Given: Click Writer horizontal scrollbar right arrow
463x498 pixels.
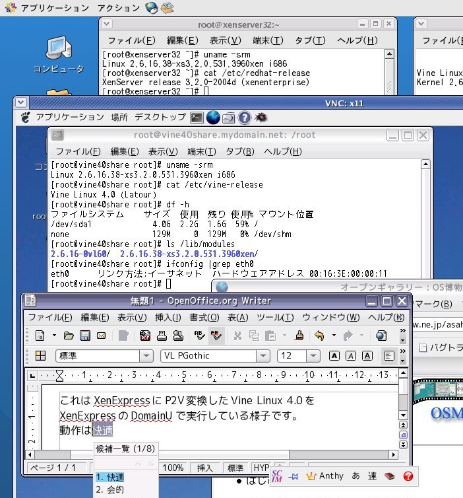Looking at the screenshot, I should (x=394, y=455).
